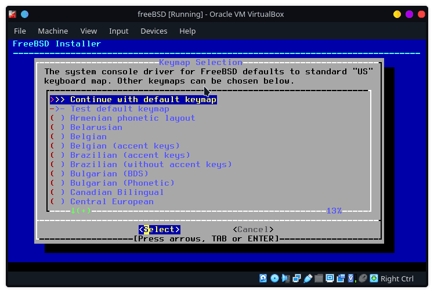The height and width of the screenshot is (293, 434).
Task: Click the mouse integration indicator icon
Action: 363,278
